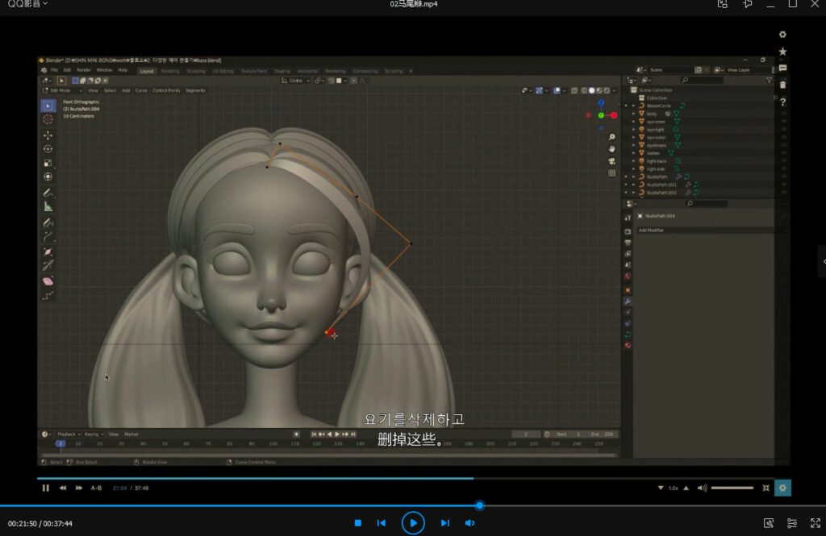Viewport: 826px width, 536px height.
Task: Toggle viewport overlays
Action: tap(557, 90)
